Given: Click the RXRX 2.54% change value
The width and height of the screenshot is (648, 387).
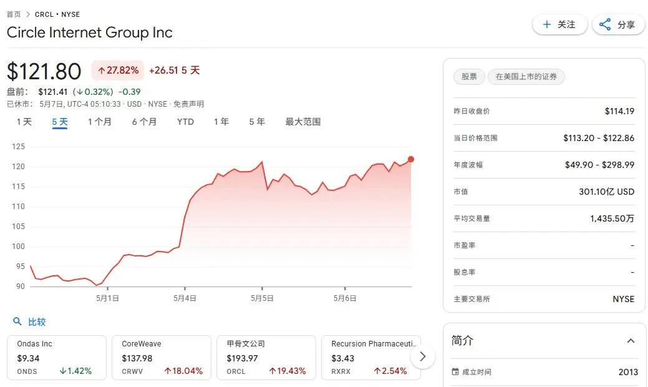Looking at the screenshot, I should tap(390, 371).
